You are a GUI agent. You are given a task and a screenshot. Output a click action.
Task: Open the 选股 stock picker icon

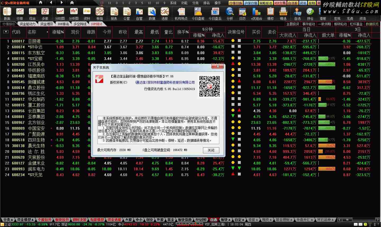pos(165,14)
